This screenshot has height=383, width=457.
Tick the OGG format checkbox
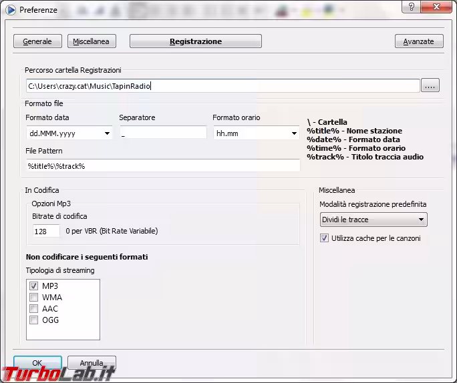[x=33, y=320]
